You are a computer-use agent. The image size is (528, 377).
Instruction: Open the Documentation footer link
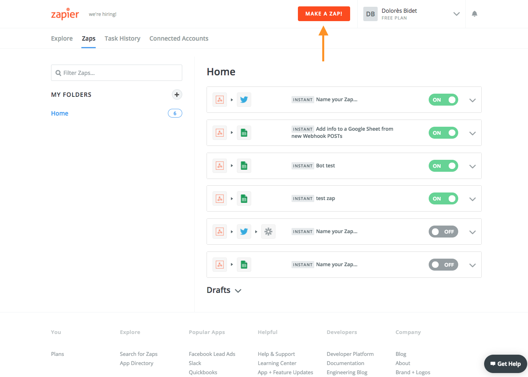coord(345,363)
